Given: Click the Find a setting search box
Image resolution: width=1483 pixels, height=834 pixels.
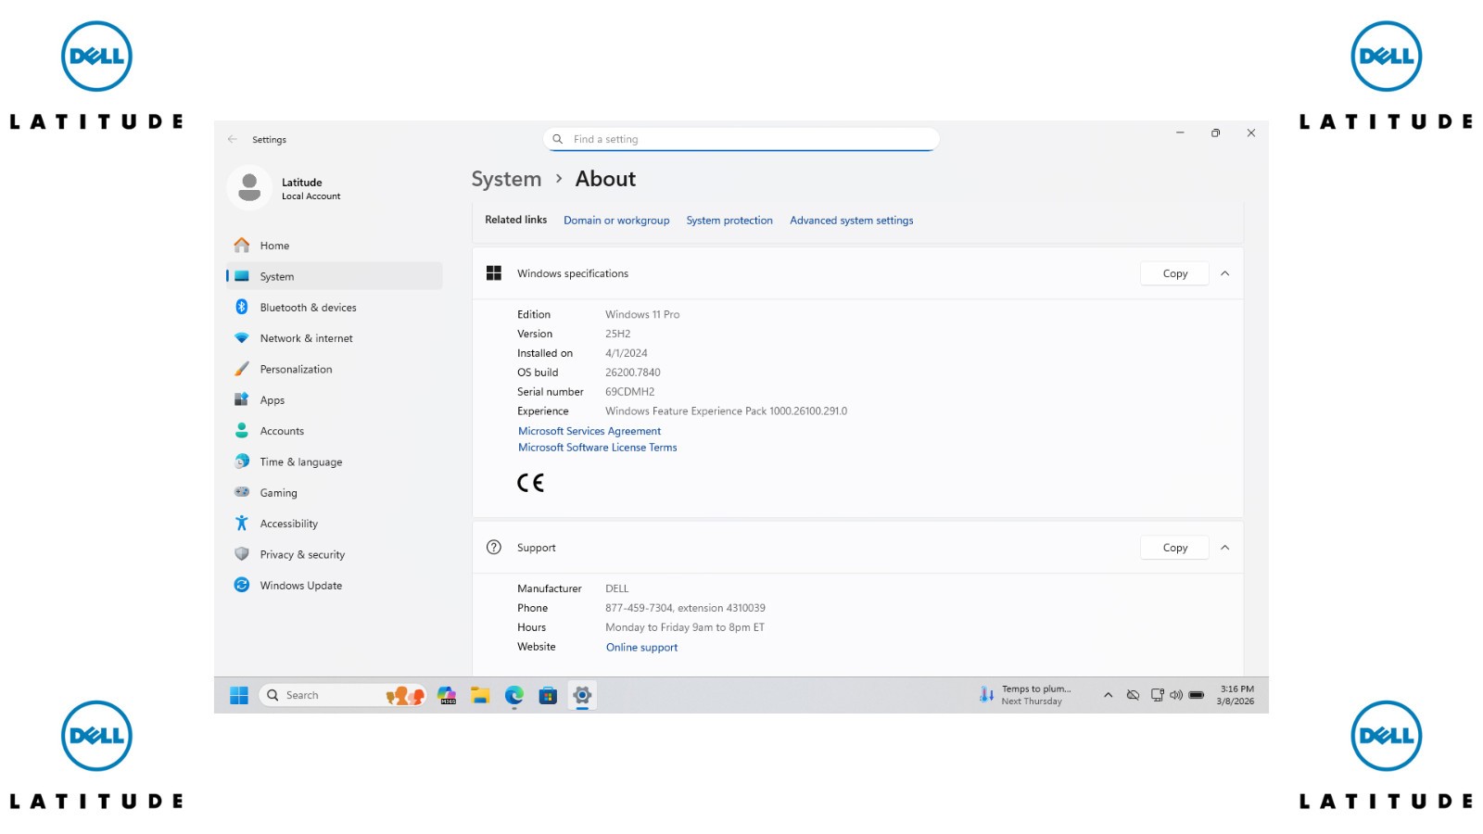Looking at the screenshot, I should (741, 139).
